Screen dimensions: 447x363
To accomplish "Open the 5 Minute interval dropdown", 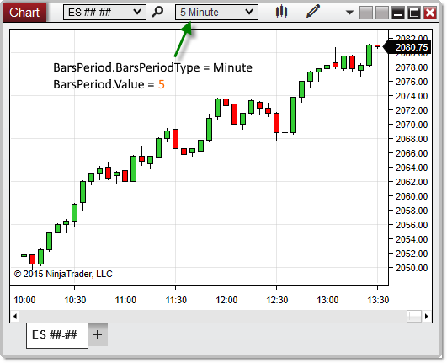I will click(x=216, y=13).
